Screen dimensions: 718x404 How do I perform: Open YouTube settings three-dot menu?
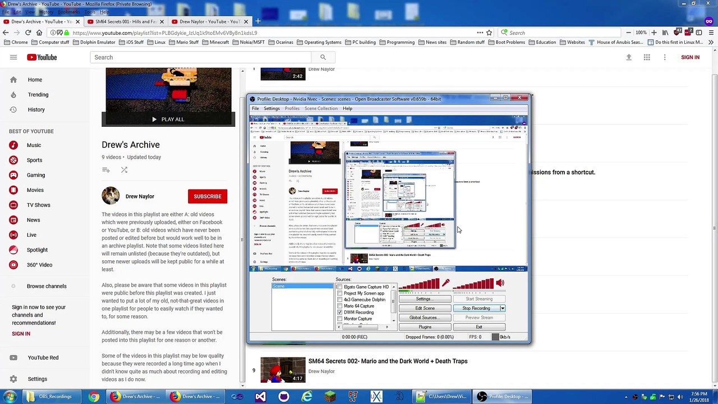(x=665, y=57)
